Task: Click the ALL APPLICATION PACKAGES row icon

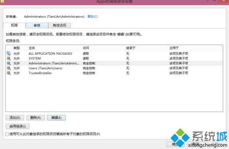Action: (9, 53)
